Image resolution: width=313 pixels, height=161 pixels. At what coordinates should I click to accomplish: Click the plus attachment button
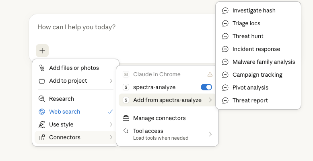42,51
